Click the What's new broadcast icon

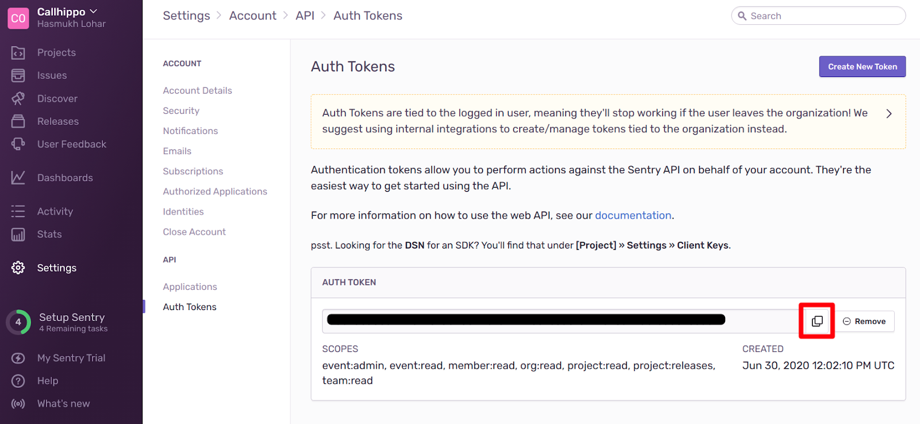coord(18,403)
